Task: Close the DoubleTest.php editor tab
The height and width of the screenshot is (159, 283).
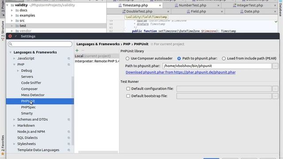Action: point(168,11)
